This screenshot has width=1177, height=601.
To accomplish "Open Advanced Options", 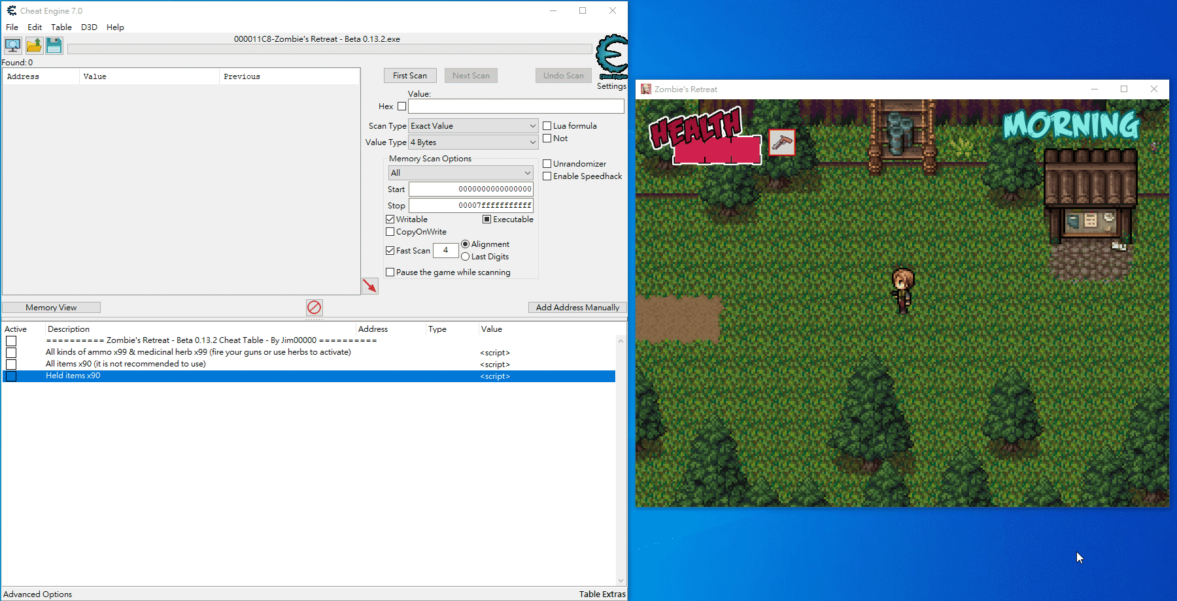I will [x=38, y=594].
